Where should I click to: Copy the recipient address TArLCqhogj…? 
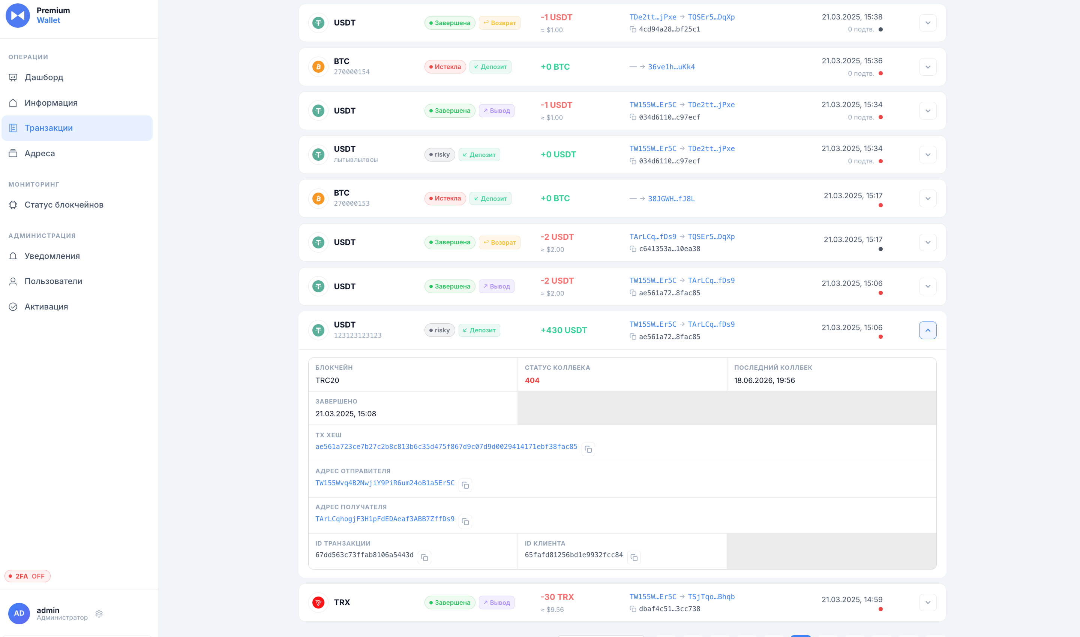point(465,522)
